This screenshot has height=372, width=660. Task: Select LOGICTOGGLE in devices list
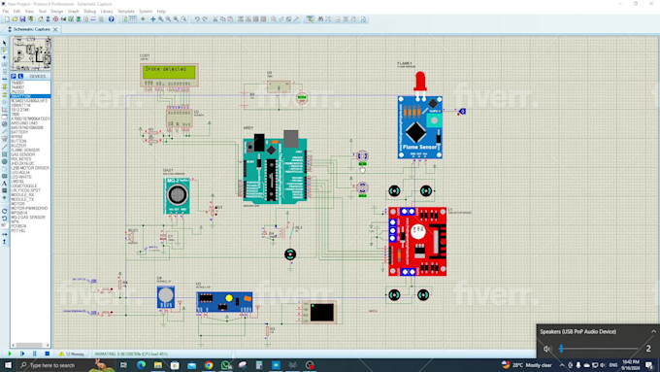click(x=24, y=186)
